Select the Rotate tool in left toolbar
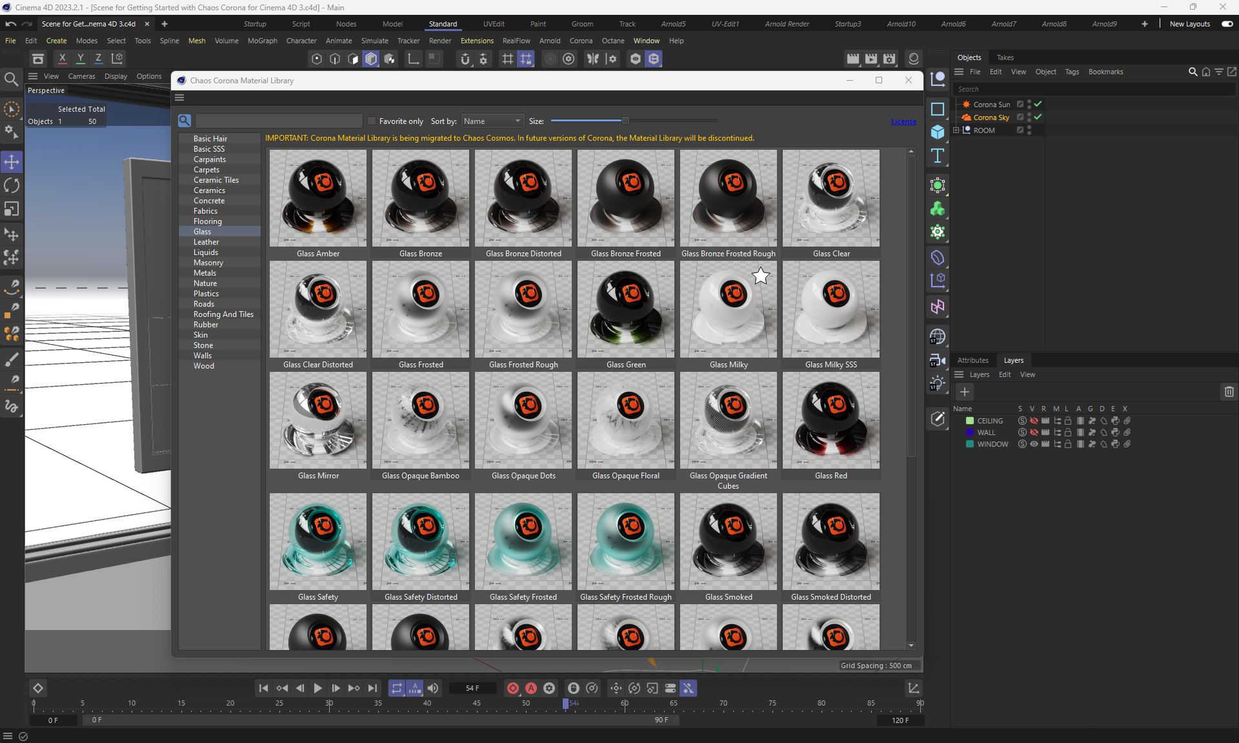Viewport: 1239px width, 743px height. [x=12, y=185]
